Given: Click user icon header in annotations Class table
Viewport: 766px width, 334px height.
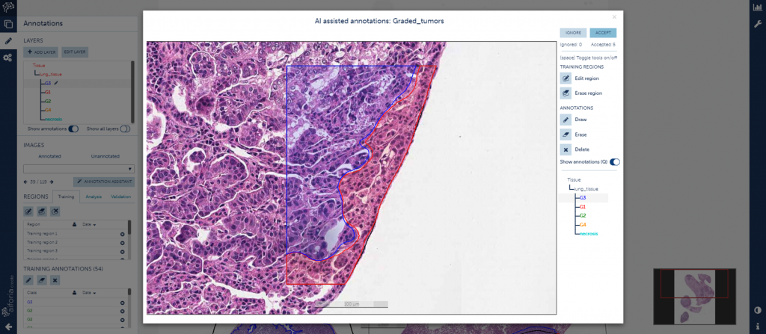Looking at the screenshot, I should tap(74, 293).
